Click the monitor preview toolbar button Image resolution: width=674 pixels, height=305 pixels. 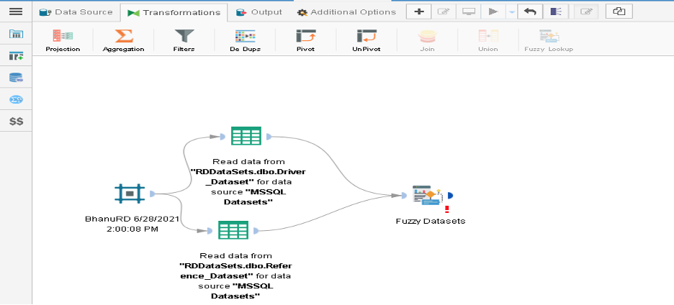468,12
